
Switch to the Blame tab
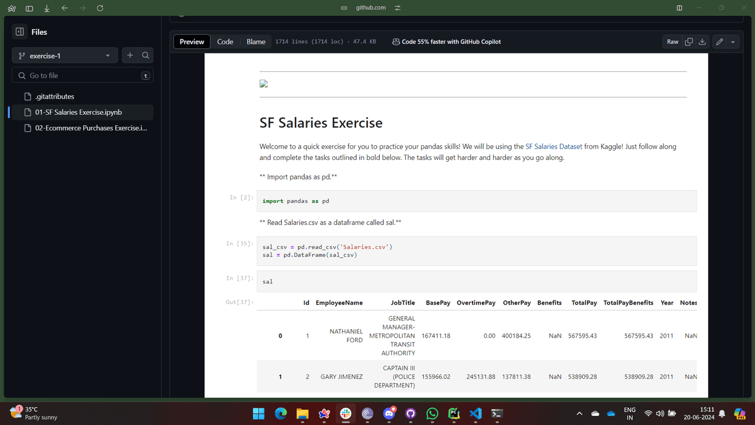pyautogui.click(x=256, y=42)
